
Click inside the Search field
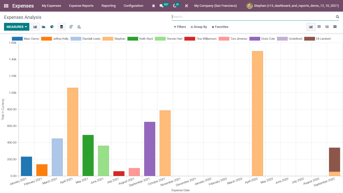[251, 17]
